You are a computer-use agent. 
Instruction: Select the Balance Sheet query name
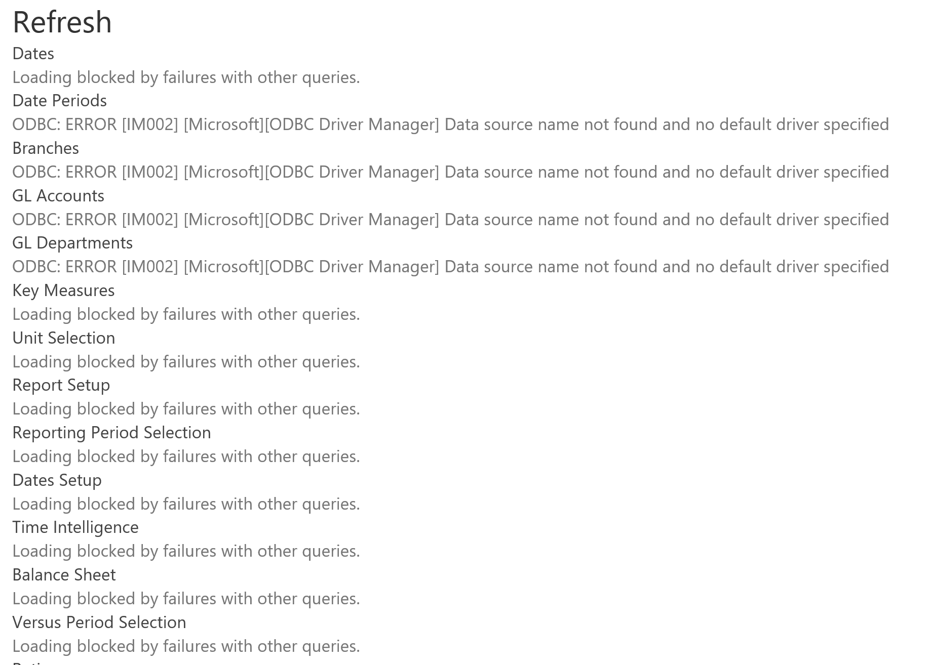[x=64, y=575]
